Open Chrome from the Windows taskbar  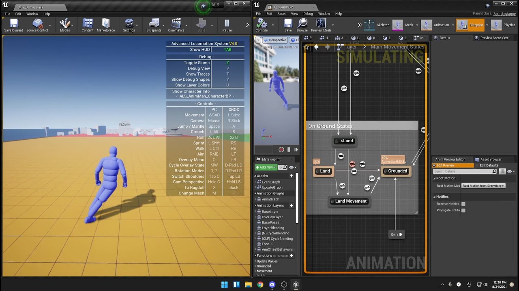260,285
